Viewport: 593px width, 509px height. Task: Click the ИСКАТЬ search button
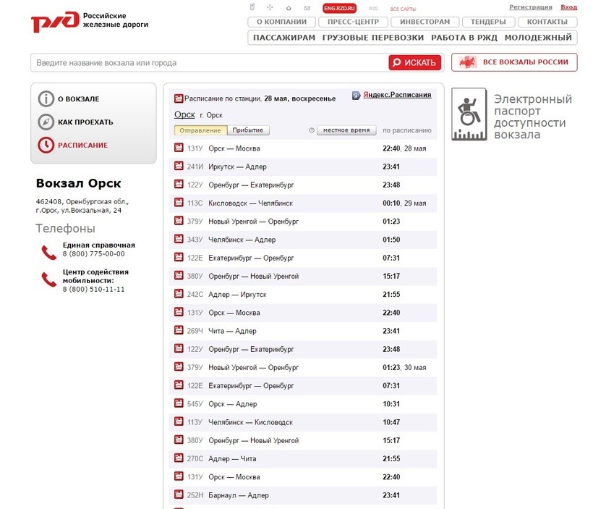click(x=415, y=62)
